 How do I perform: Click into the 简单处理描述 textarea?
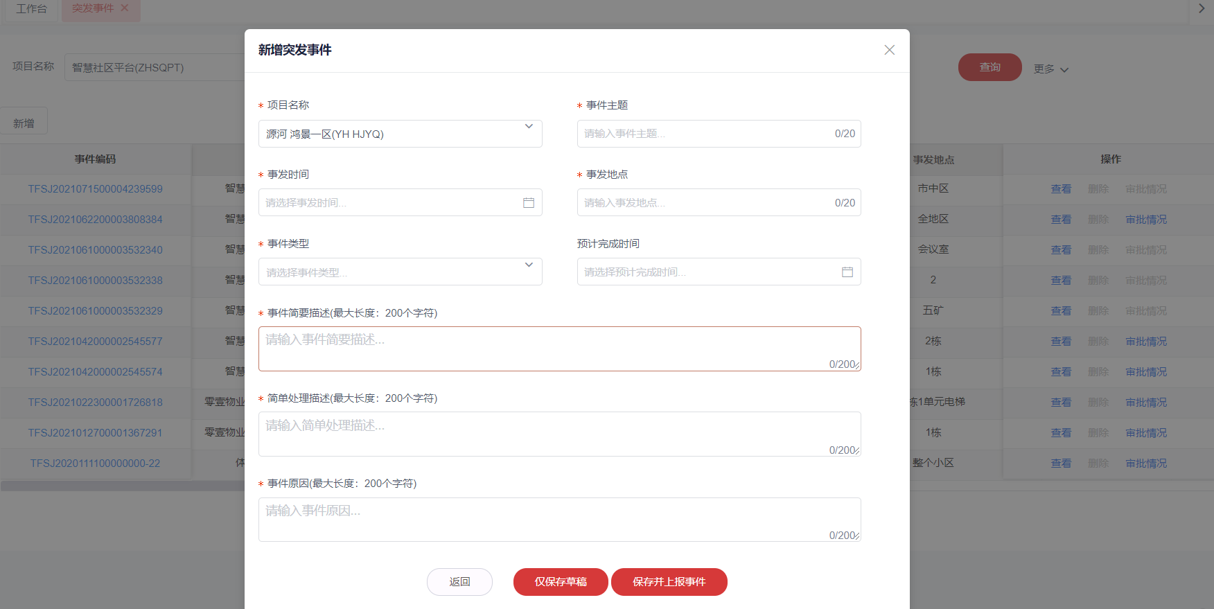click(559, 434)
